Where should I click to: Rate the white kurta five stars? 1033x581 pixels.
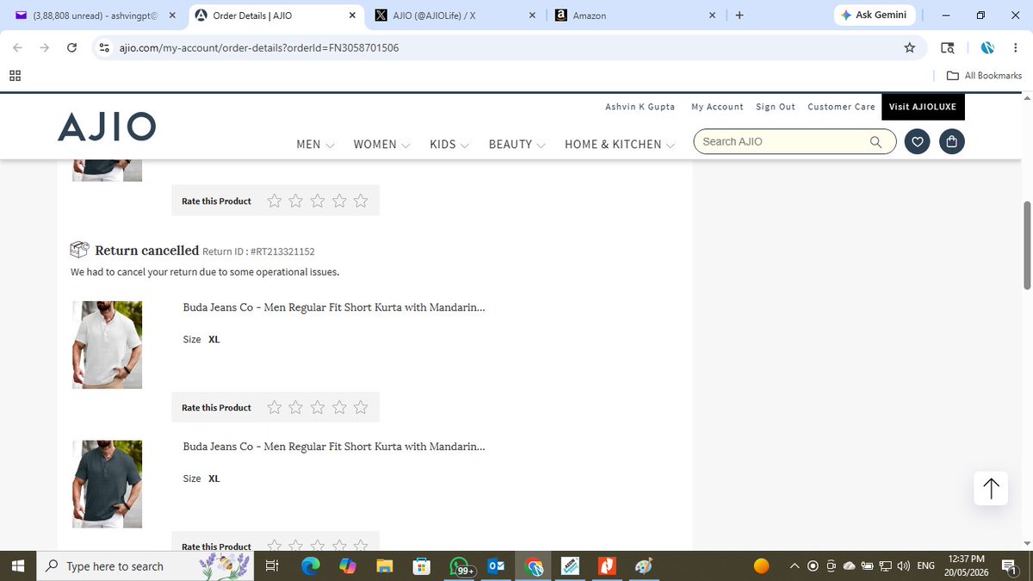[361, 407]
